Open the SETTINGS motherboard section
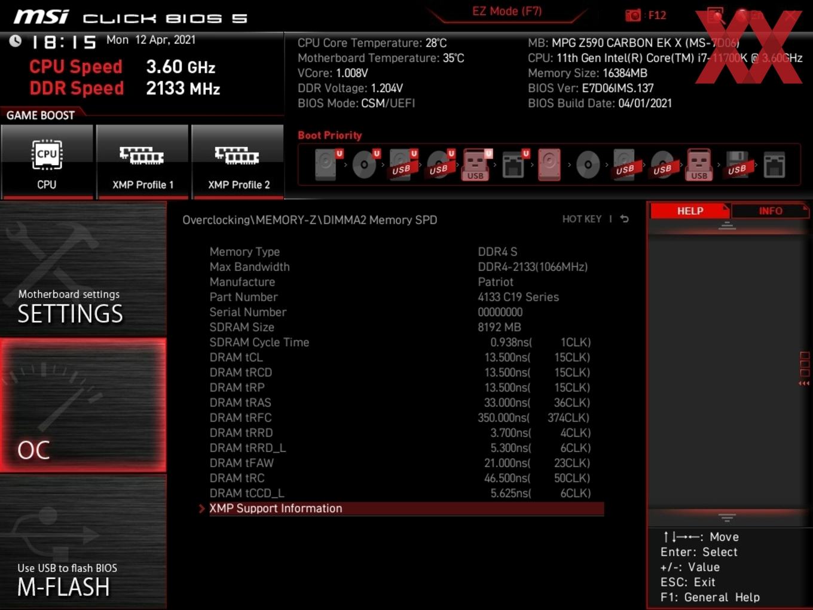The height and width of the screenshot is (610, 813). pos(83,269)
